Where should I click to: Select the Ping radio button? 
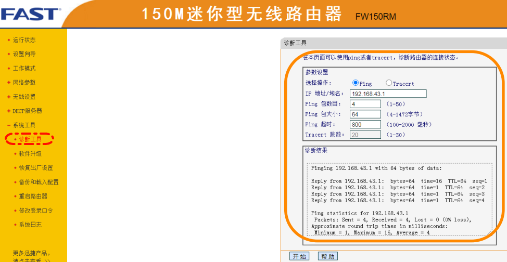pyautogui.click(x=356, y=83)
